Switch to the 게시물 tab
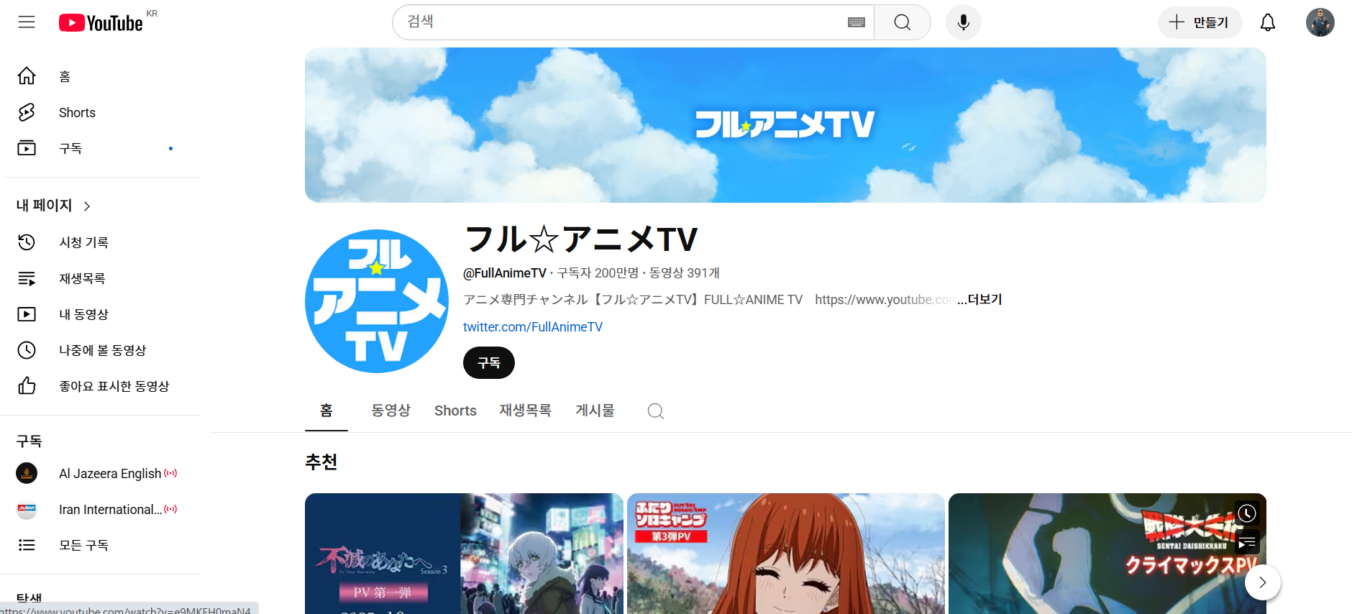The height and width of the screenshot is (614, 1352). coord(595,411)
